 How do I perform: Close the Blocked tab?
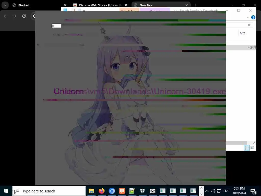point(65,5)
